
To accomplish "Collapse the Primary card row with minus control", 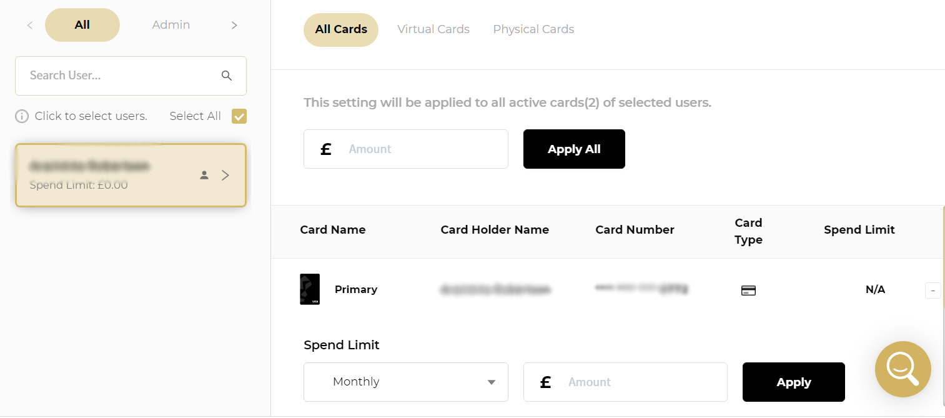I will [933, 290].
